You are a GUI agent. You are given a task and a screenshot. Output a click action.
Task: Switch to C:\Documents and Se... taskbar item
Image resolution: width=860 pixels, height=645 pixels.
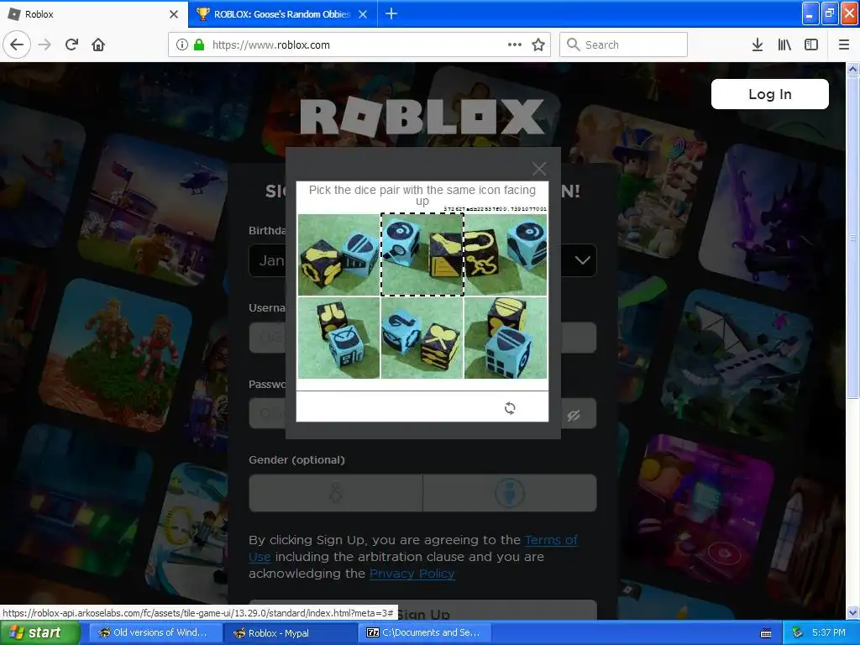point(425,632)
